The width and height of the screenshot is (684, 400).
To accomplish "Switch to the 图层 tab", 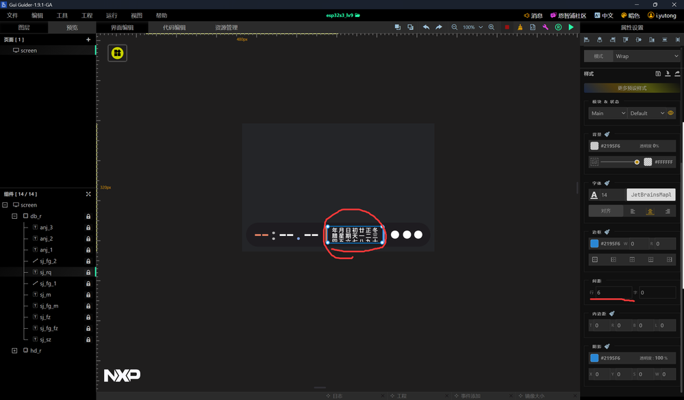I will pos(24,27).
